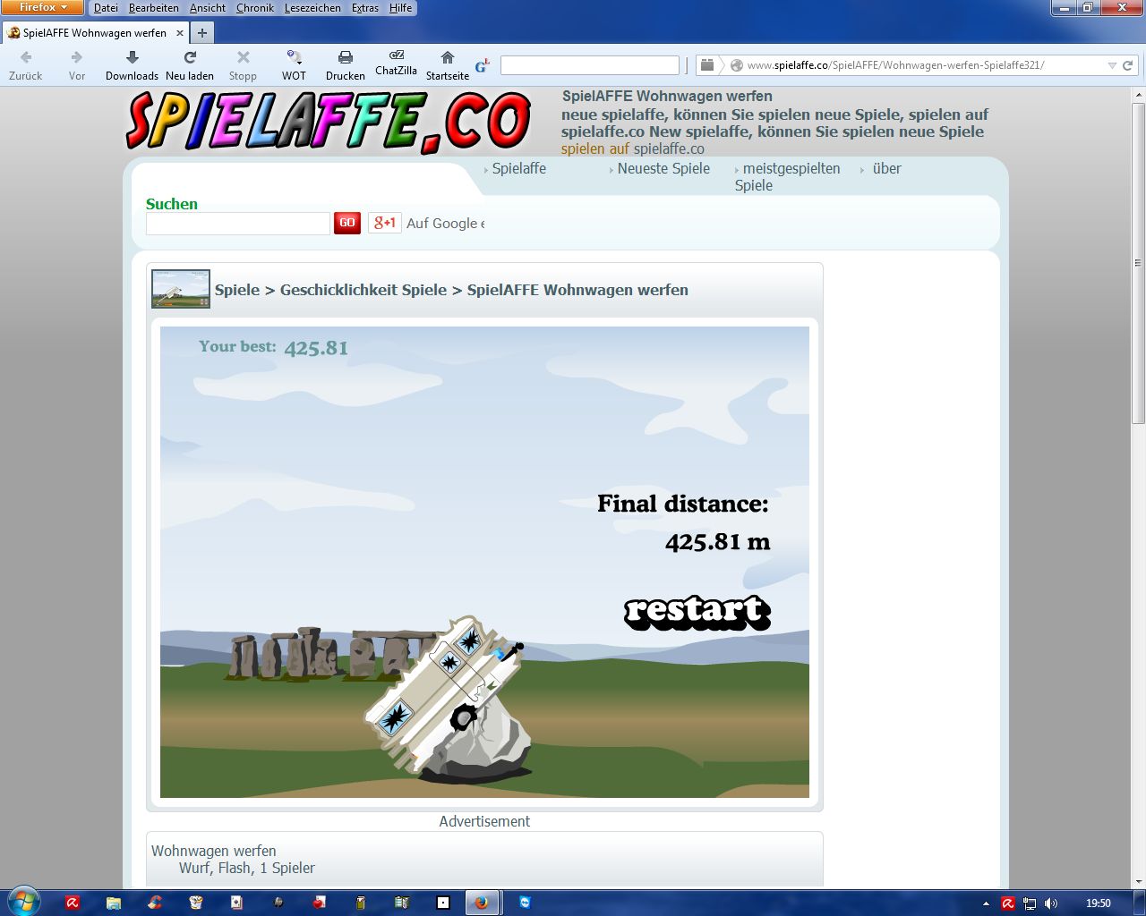Go to Startseite home icon
The image size is (1146, 916).
click(x=447, y=58)
